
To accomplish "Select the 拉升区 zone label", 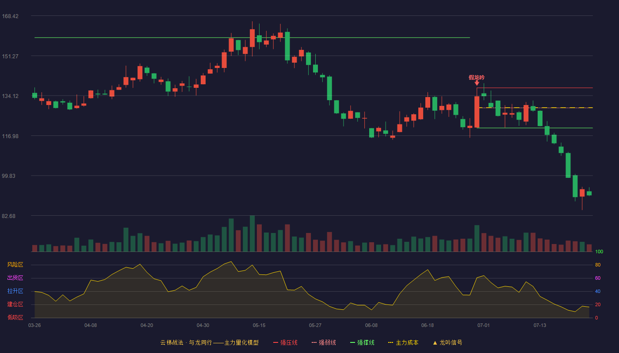I will pos(15,291).
